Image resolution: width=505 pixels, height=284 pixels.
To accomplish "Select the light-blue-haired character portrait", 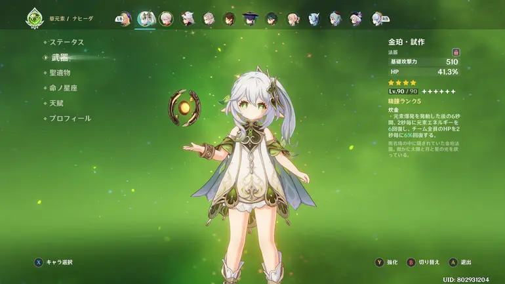I will pyautogui.click(x=313, y=18).
